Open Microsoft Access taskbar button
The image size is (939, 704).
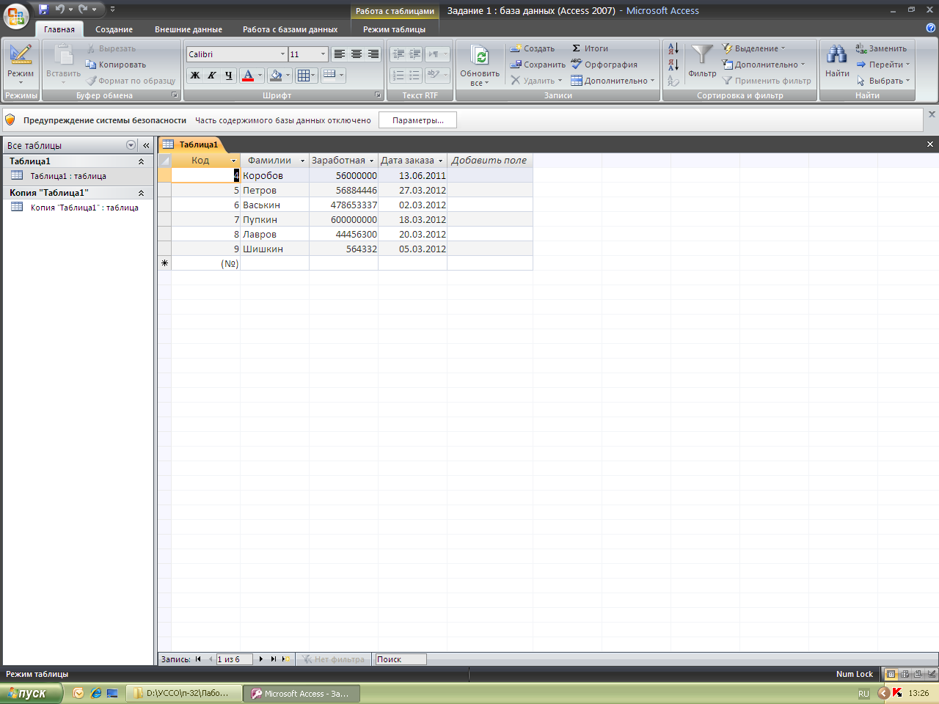pos(301,693)
